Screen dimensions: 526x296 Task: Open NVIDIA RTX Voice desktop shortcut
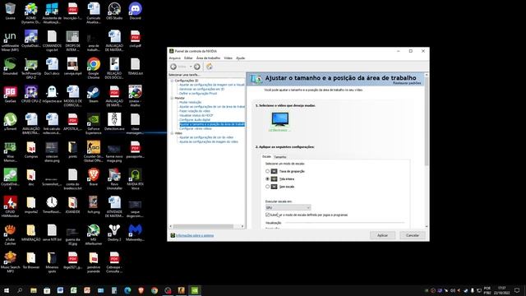tap(135, 179)
